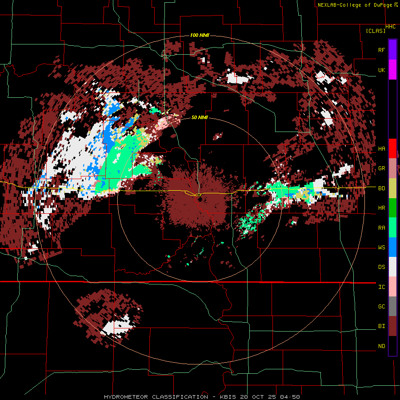Select the BI brown legend swatch
Image resolution: width=400 pixels, height=400 pixels.
(x=392, y=326)
